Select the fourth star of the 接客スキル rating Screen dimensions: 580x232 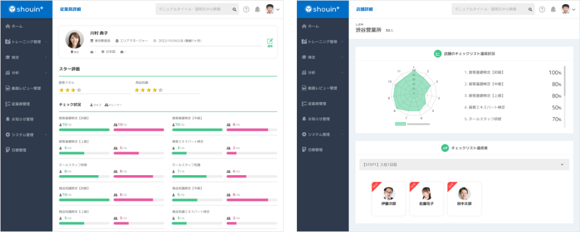[79, 90]
